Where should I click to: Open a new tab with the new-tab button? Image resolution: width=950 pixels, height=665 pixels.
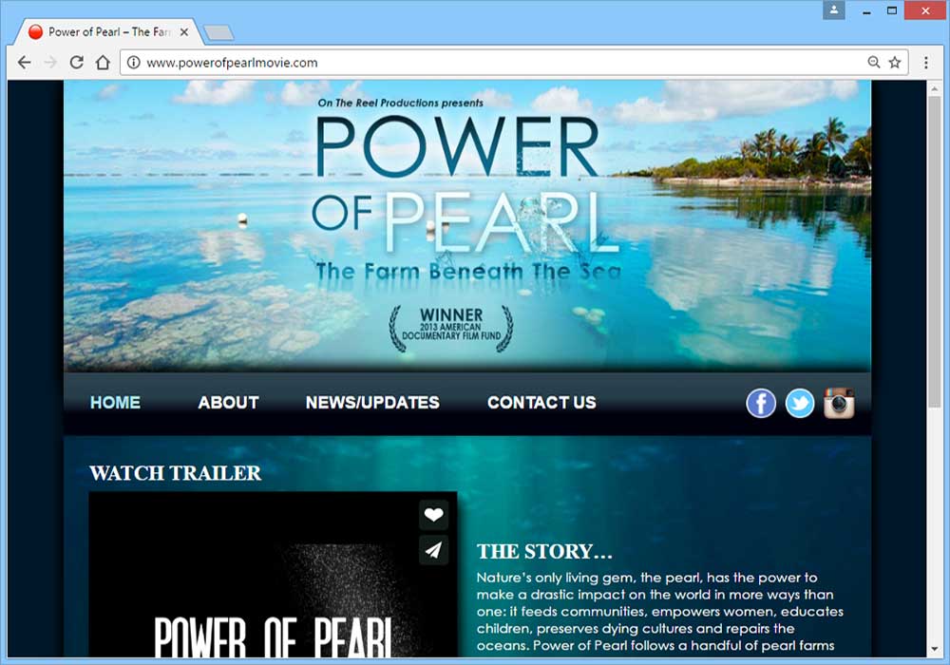pos(218,32)
